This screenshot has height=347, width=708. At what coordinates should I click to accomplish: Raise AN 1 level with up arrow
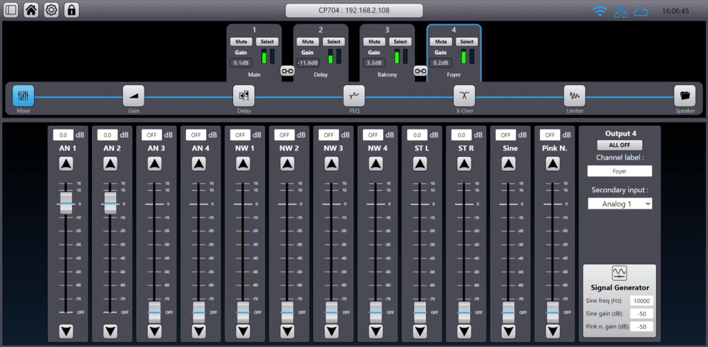pos(66,164)
